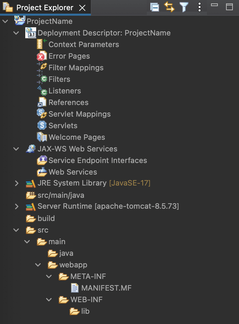239x324 pixels.
Task: Select the lib folder under WEB-INF
Action: point(80,311)
